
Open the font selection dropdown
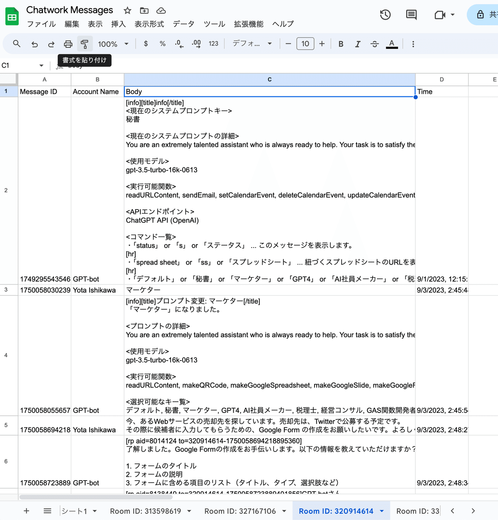251,44
